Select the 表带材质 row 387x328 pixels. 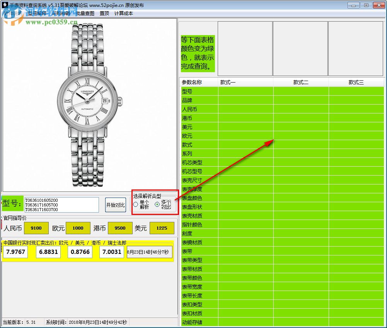click(283, 269)
